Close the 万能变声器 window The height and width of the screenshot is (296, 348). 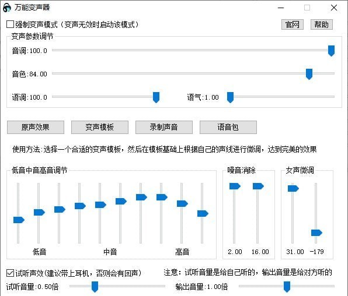[334, 8]
